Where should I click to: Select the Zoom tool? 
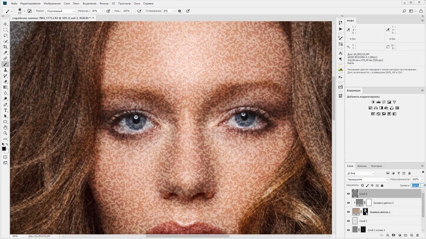click(5, 133)
